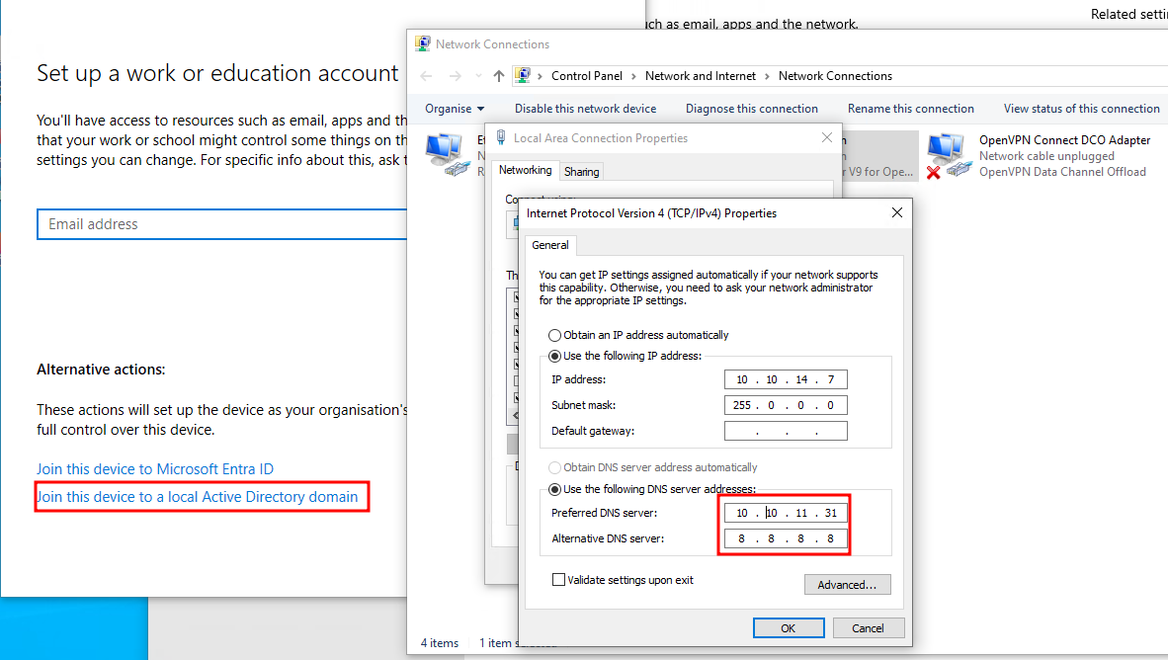Viewport: 1168px width, 660px height.
Task: Click the up-arrow navigation icon
Action: coord(499,76)
